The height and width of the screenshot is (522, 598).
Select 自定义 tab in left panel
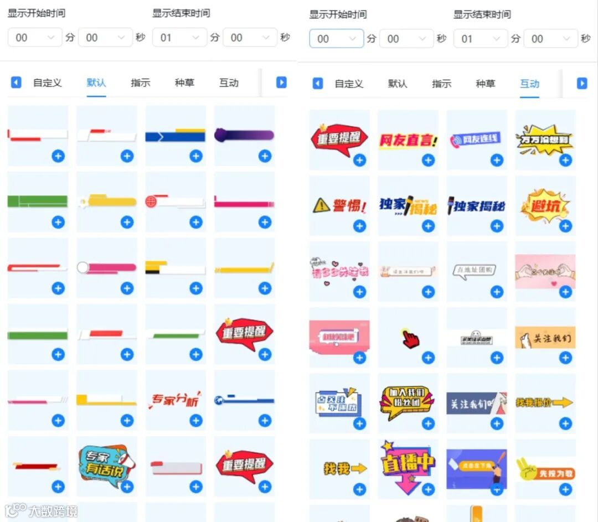point(47,82)
